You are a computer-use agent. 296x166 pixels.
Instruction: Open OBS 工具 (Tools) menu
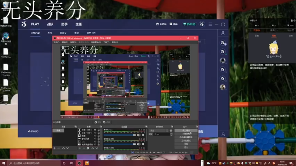(x=106, y=42)
